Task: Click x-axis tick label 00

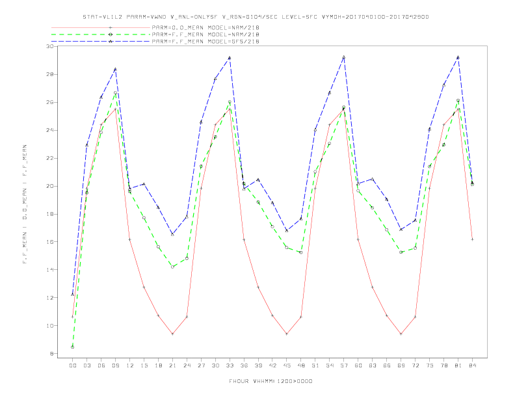Action: pyautogui.click(x=73, y=365)
